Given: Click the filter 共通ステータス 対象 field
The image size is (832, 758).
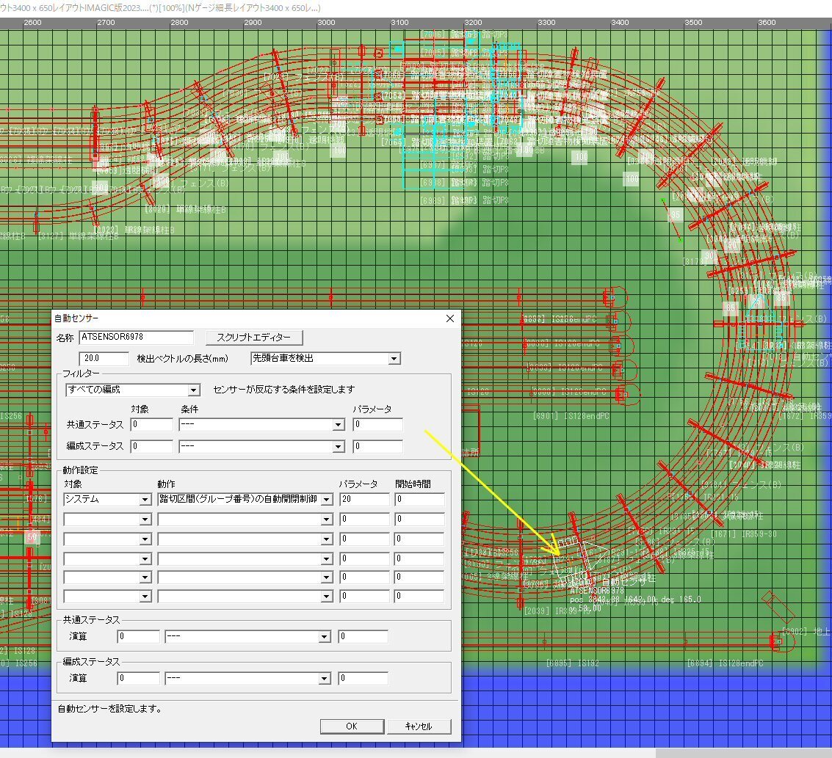Looking at the screenshot, I should [152, 425].
